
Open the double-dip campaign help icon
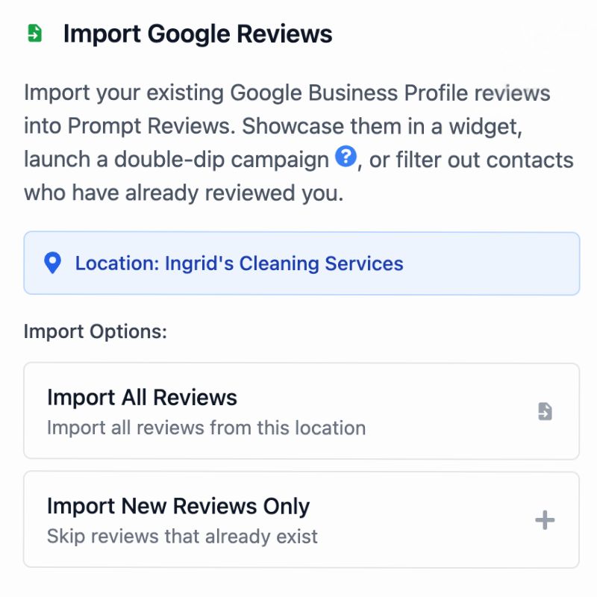[344, 157]
